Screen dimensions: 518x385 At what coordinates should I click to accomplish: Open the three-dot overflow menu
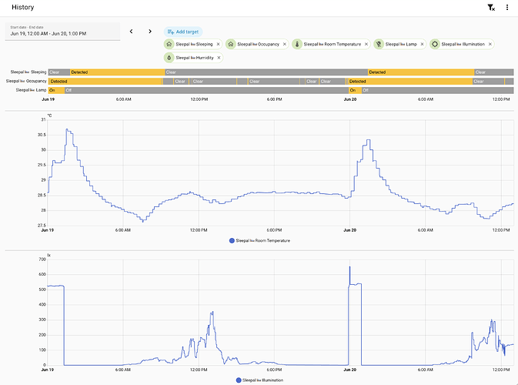pyautogui.click(x=507, y=7)
